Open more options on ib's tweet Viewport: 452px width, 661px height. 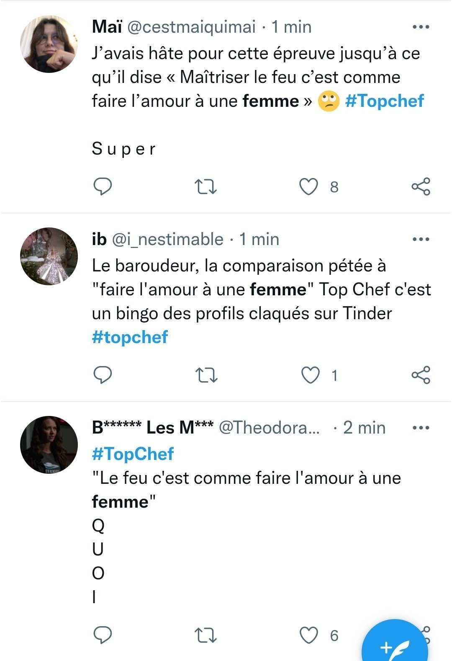click(421, 240)
